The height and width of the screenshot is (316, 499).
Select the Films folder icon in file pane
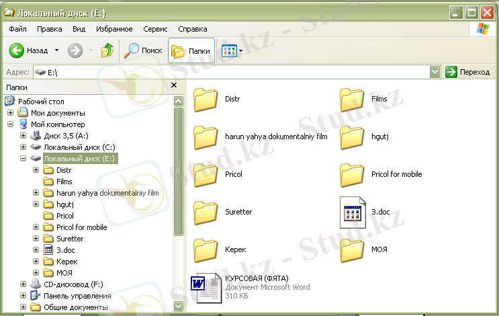point(352,100)
